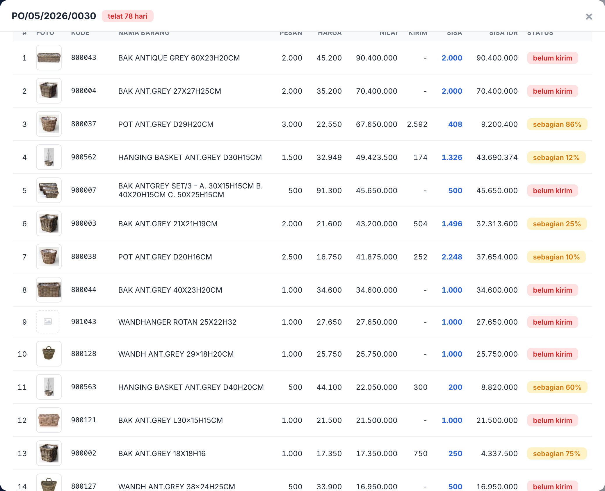Image resolution: width=605 pixels, height=491 pixels.
Task: Click 'sebagian 12%' status badge
Action: click(x=556, y=157)
